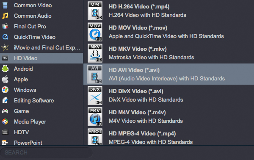Click the Windows flag icon
Screen dimensions: 254x160
point(5,90)
